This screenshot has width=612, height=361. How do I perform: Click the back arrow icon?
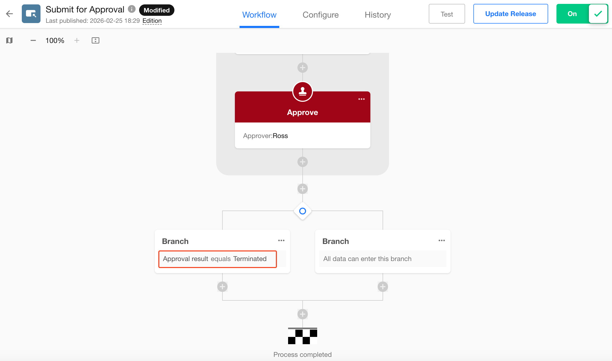tap(9, 14)
